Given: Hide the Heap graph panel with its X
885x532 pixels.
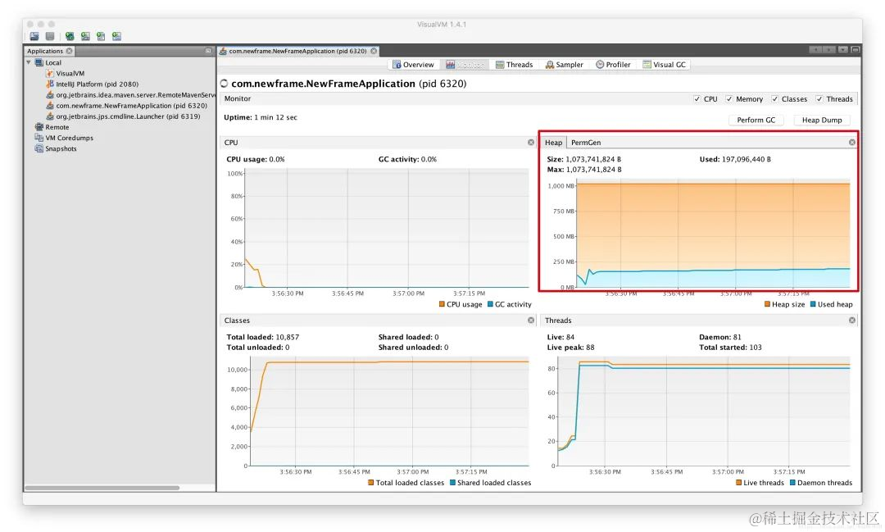Looking at the screenshot, I should pyautogui.click(x=852, y=143).
